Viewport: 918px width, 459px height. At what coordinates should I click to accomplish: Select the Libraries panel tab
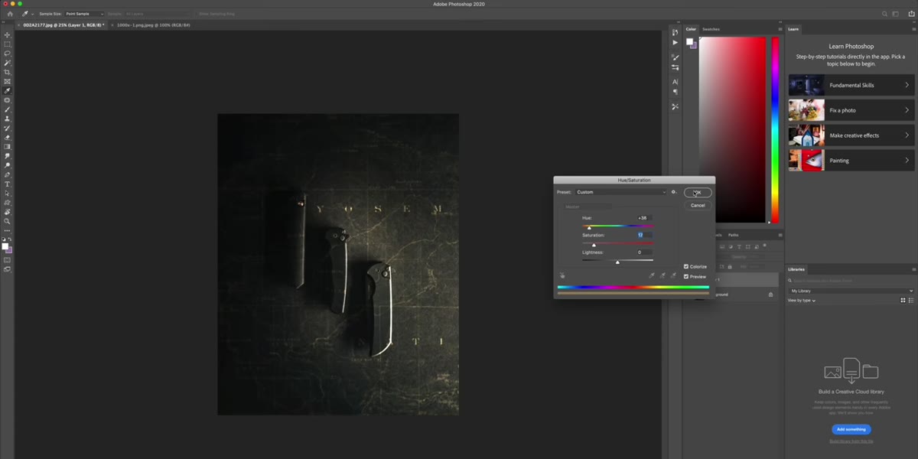(x=796, y=269)
